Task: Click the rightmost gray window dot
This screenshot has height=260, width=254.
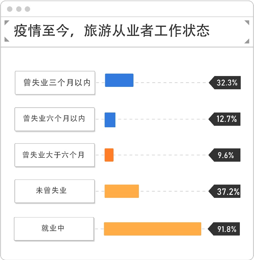Action: click(27, 9)
